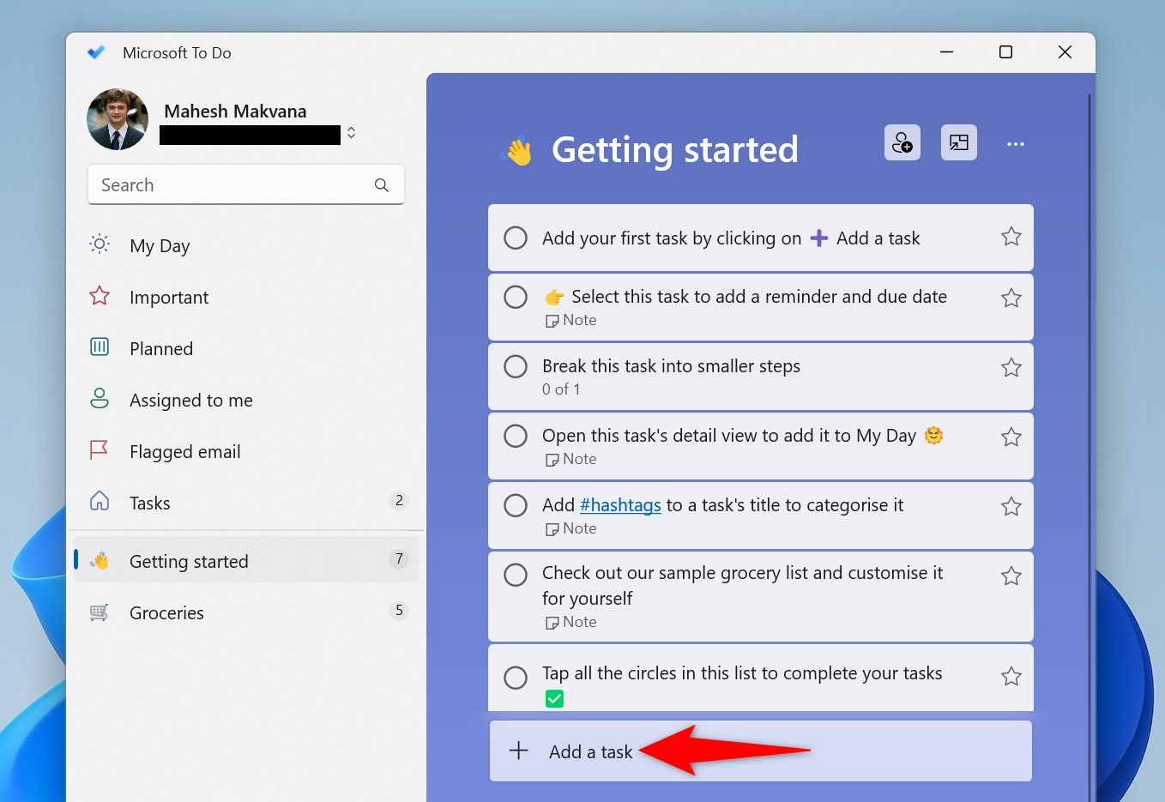This screenshot has width=1165, height=802.
Task: Click the Mahesh Makvana profile picture
Action: [118, 119]
